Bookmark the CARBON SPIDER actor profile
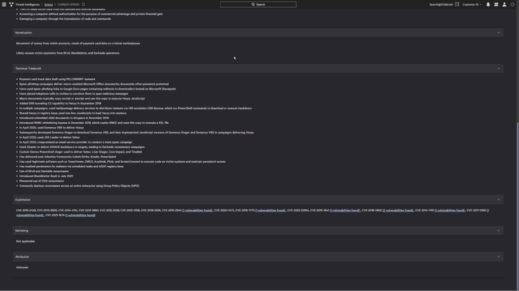 (83, 5)
